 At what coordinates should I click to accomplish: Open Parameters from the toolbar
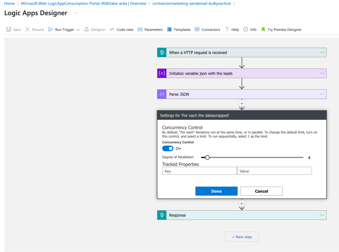[x=150, y=30]
